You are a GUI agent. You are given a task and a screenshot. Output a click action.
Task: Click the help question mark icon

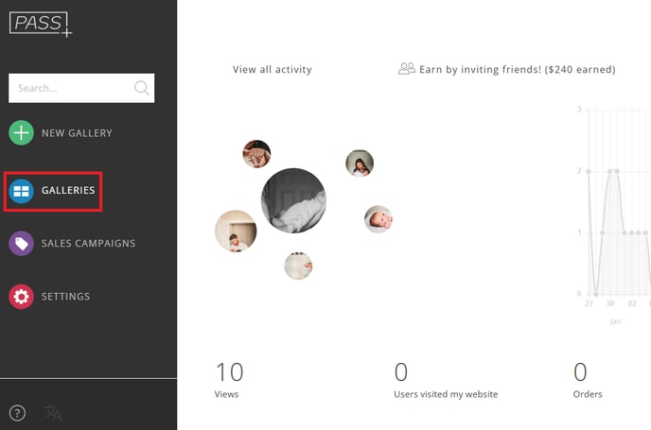click(x=17, y=413)
